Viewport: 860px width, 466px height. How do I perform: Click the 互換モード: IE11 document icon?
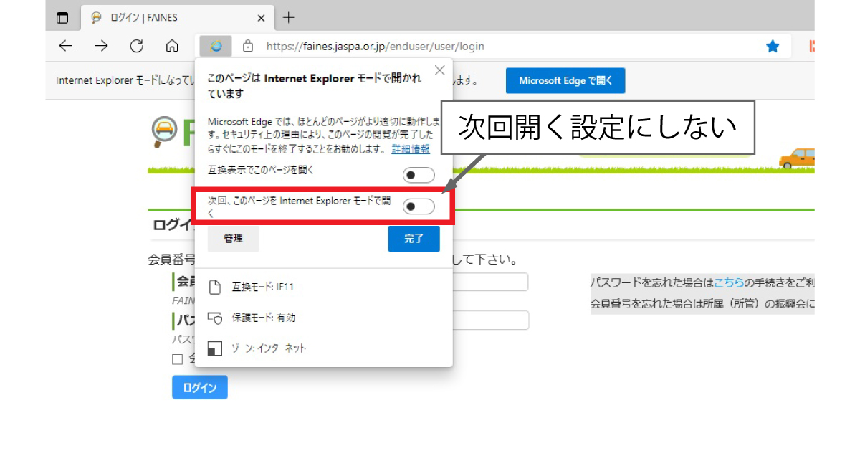coord(214,287)
